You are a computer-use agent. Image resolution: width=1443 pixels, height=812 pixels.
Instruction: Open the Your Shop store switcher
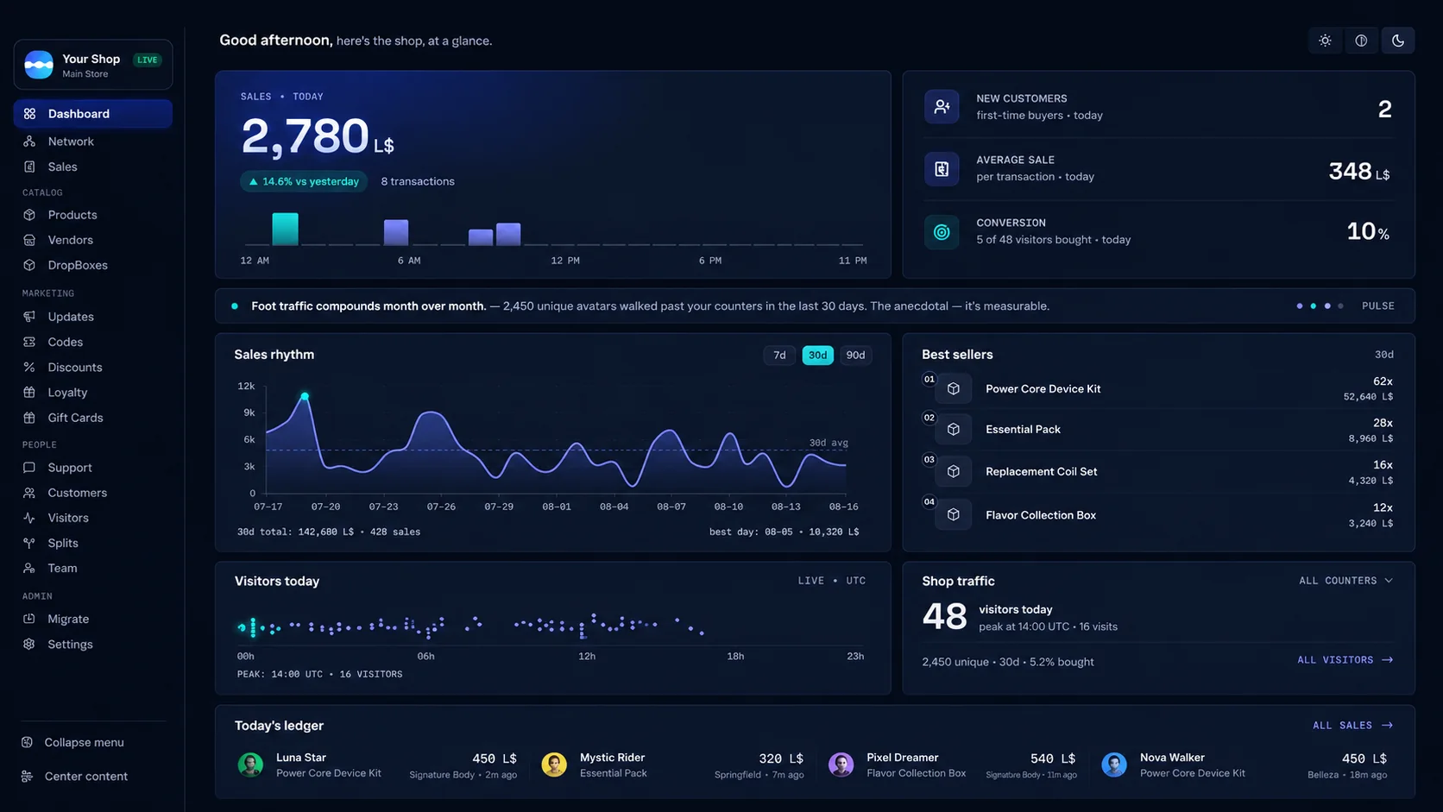pyautogui.click(x=93, y=65)
